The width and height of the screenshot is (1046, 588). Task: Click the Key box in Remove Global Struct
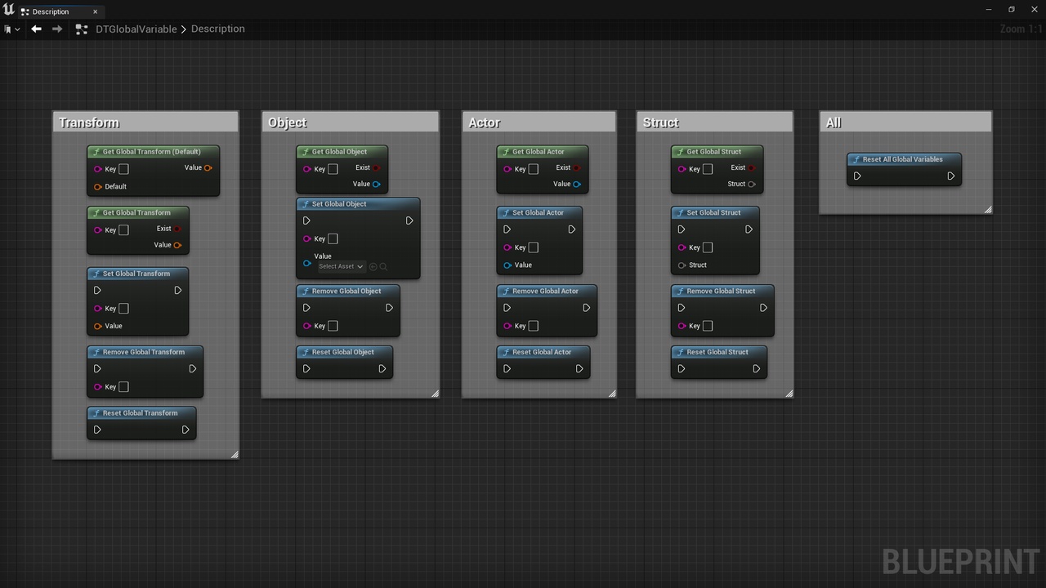tap(708, 326)
